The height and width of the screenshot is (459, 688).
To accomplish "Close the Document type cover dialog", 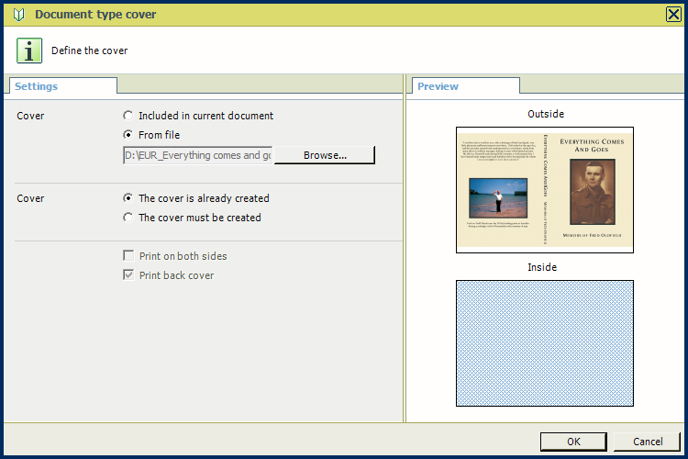I will pos(672,14).
